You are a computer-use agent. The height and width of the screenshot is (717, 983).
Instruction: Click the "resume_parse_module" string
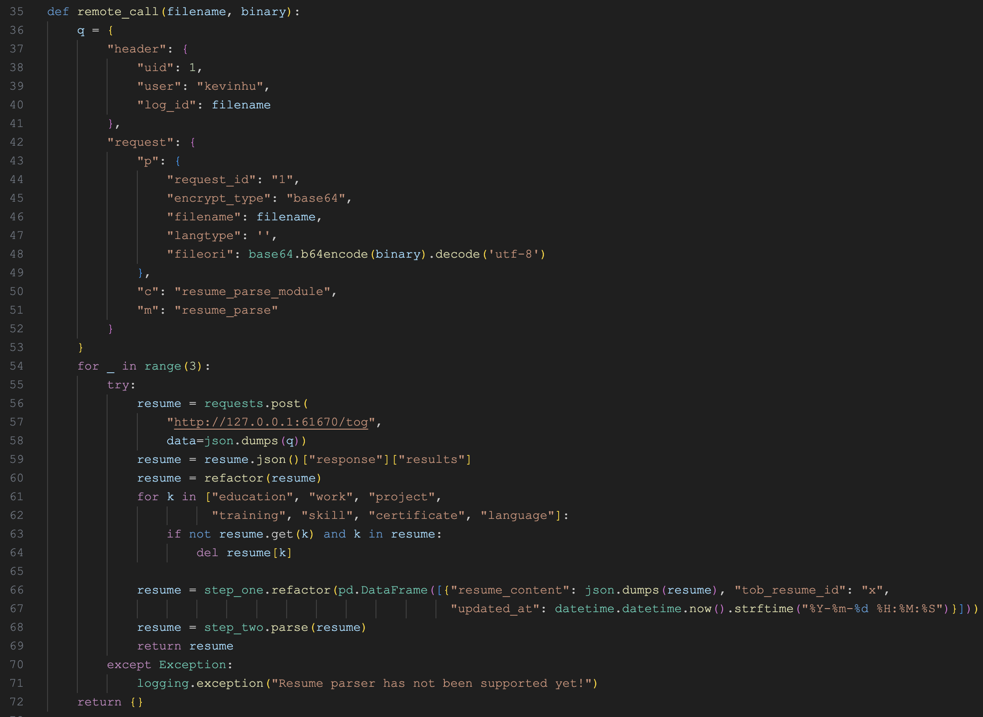tap(252, 291)
